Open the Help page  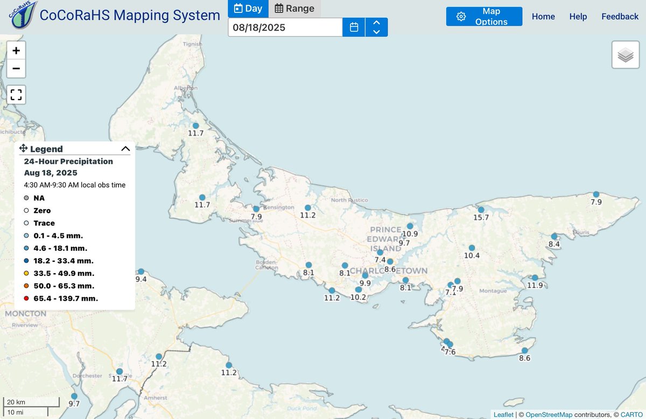[x=578, y=17]
